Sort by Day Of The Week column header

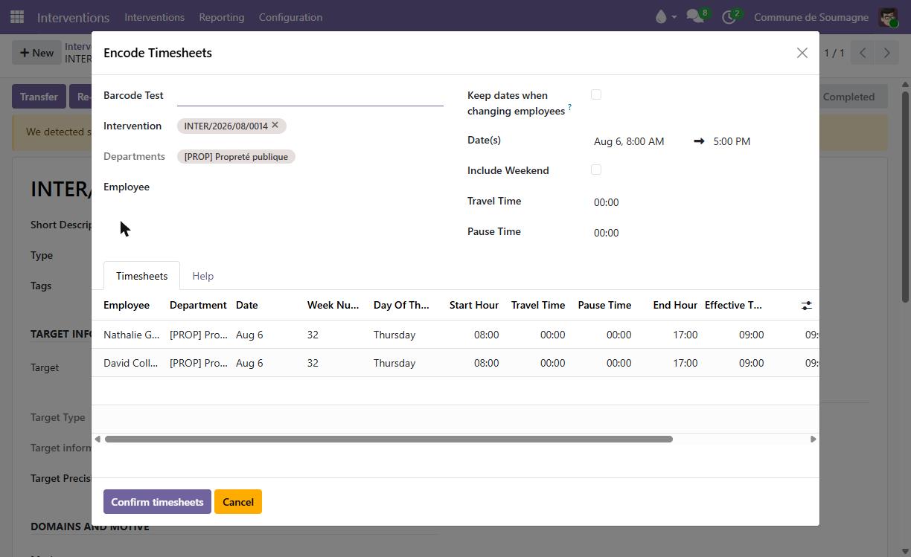[401, 305]
